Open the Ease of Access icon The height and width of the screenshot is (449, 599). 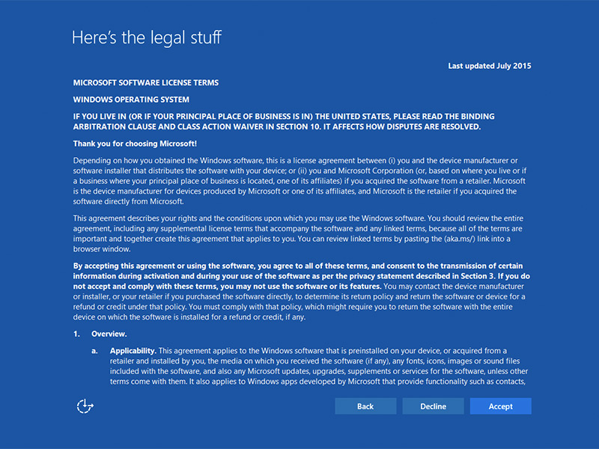pos(85,406)
